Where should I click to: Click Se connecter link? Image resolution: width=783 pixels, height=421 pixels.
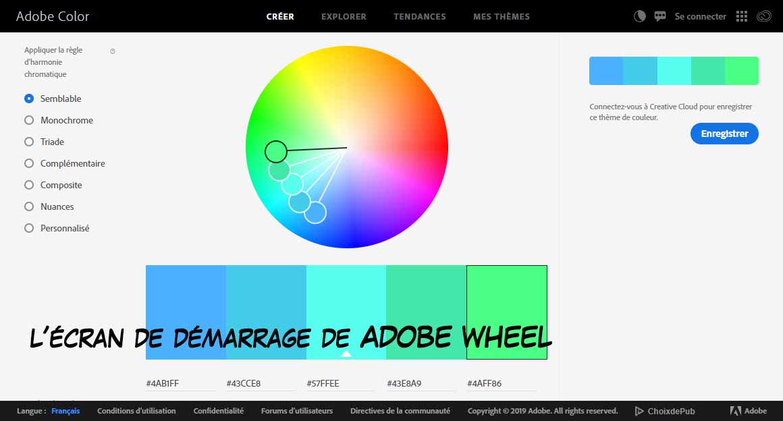[700, 16]
